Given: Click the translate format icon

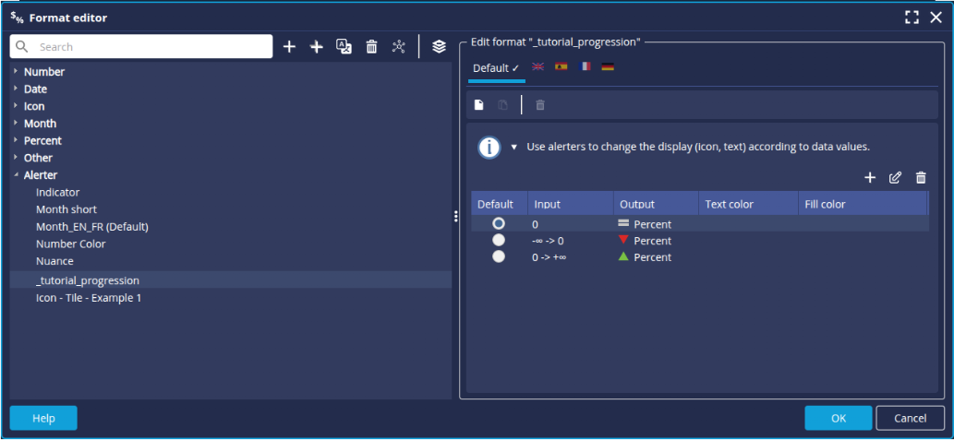Looking at the screenshot, I should coord(344,46).
